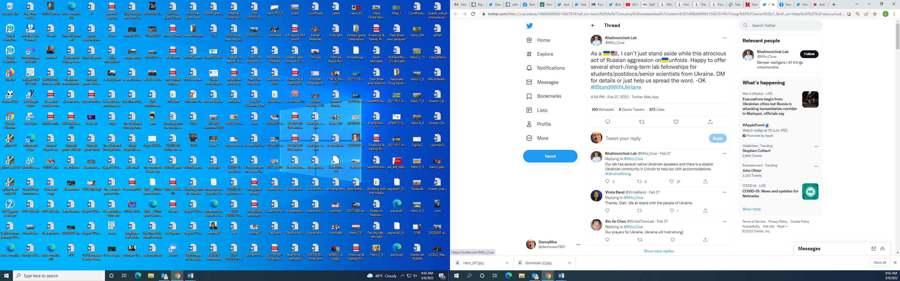
Task: Click the back arrow beside Thread
Action: pos(593,25)
